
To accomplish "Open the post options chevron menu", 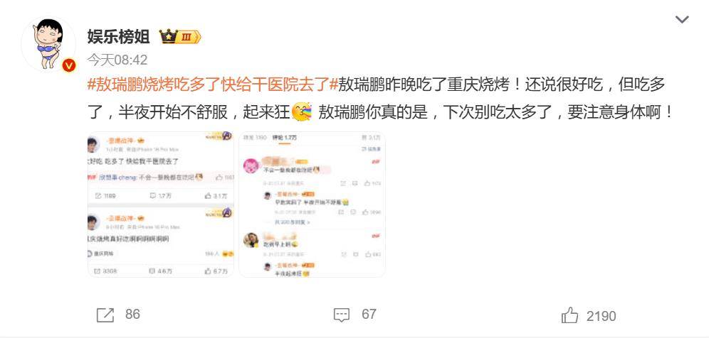I will (681, 19).
